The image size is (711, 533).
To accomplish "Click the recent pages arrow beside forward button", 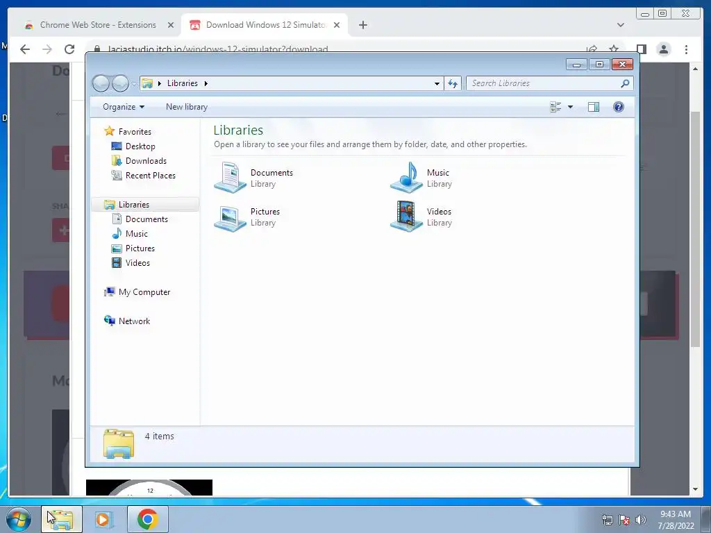I will [x=134, y=84].
